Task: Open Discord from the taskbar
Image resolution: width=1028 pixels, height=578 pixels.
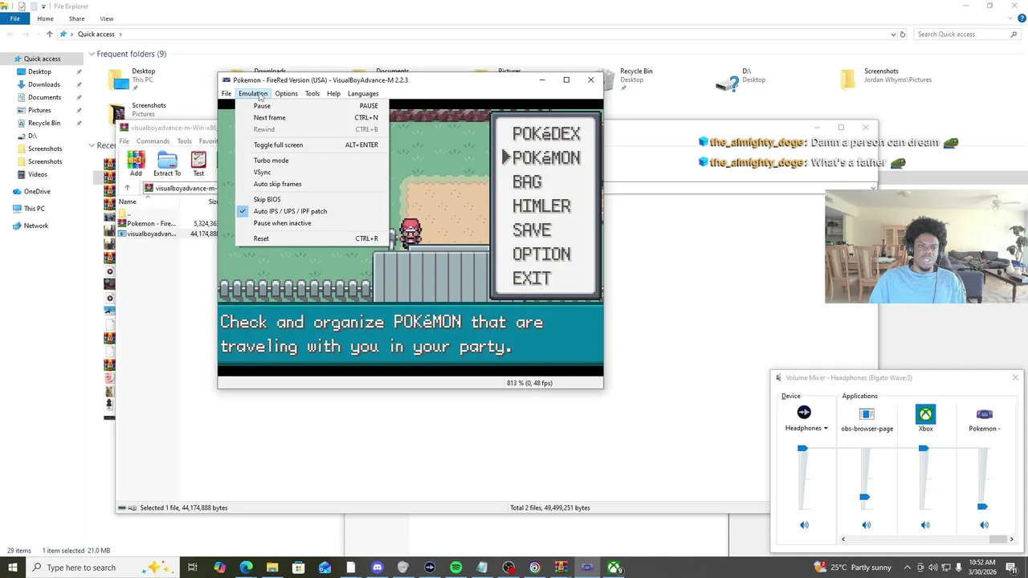Action: point(377,568)
